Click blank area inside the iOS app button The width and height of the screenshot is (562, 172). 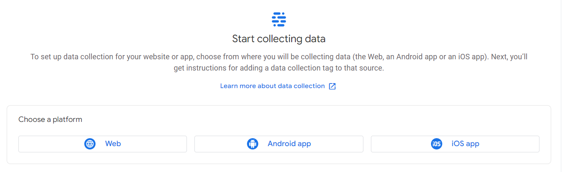(x=513, y=144)
